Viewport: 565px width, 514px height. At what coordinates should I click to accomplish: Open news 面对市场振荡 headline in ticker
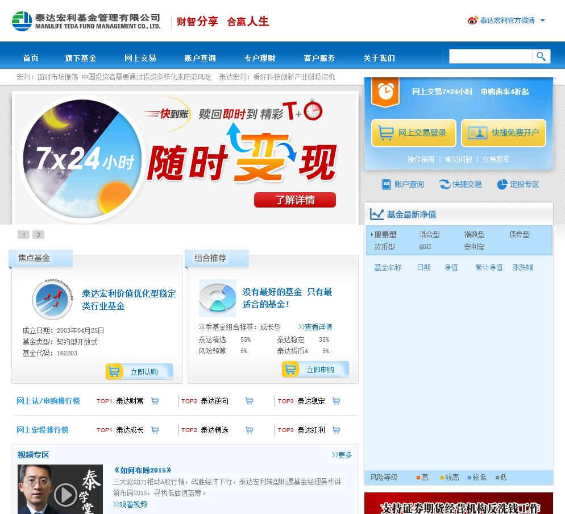tap(114, 77)
